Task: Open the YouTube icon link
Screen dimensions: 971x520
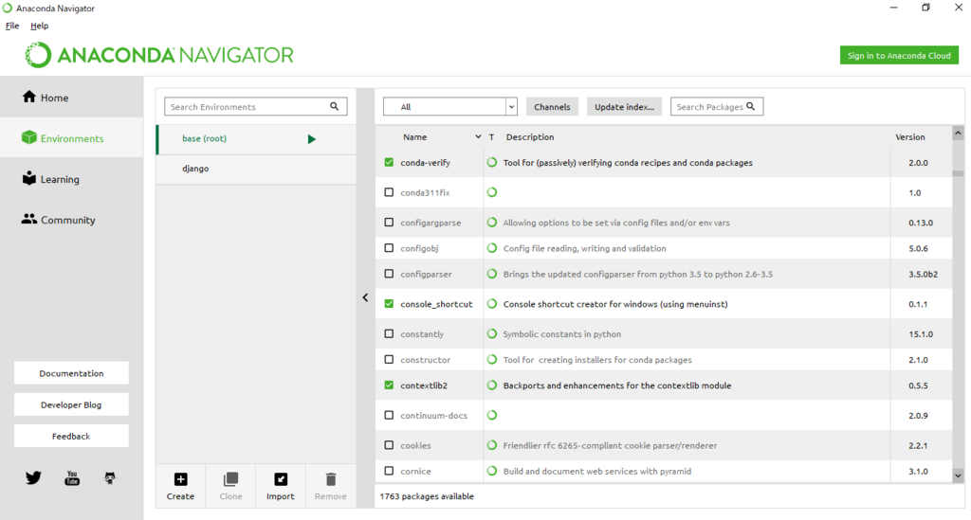Action: [x=72, y=478]
